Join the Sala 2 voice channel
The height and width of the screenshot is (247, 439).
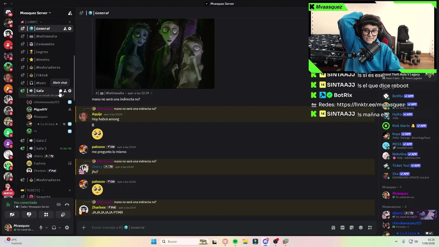[x=46, y=141]
